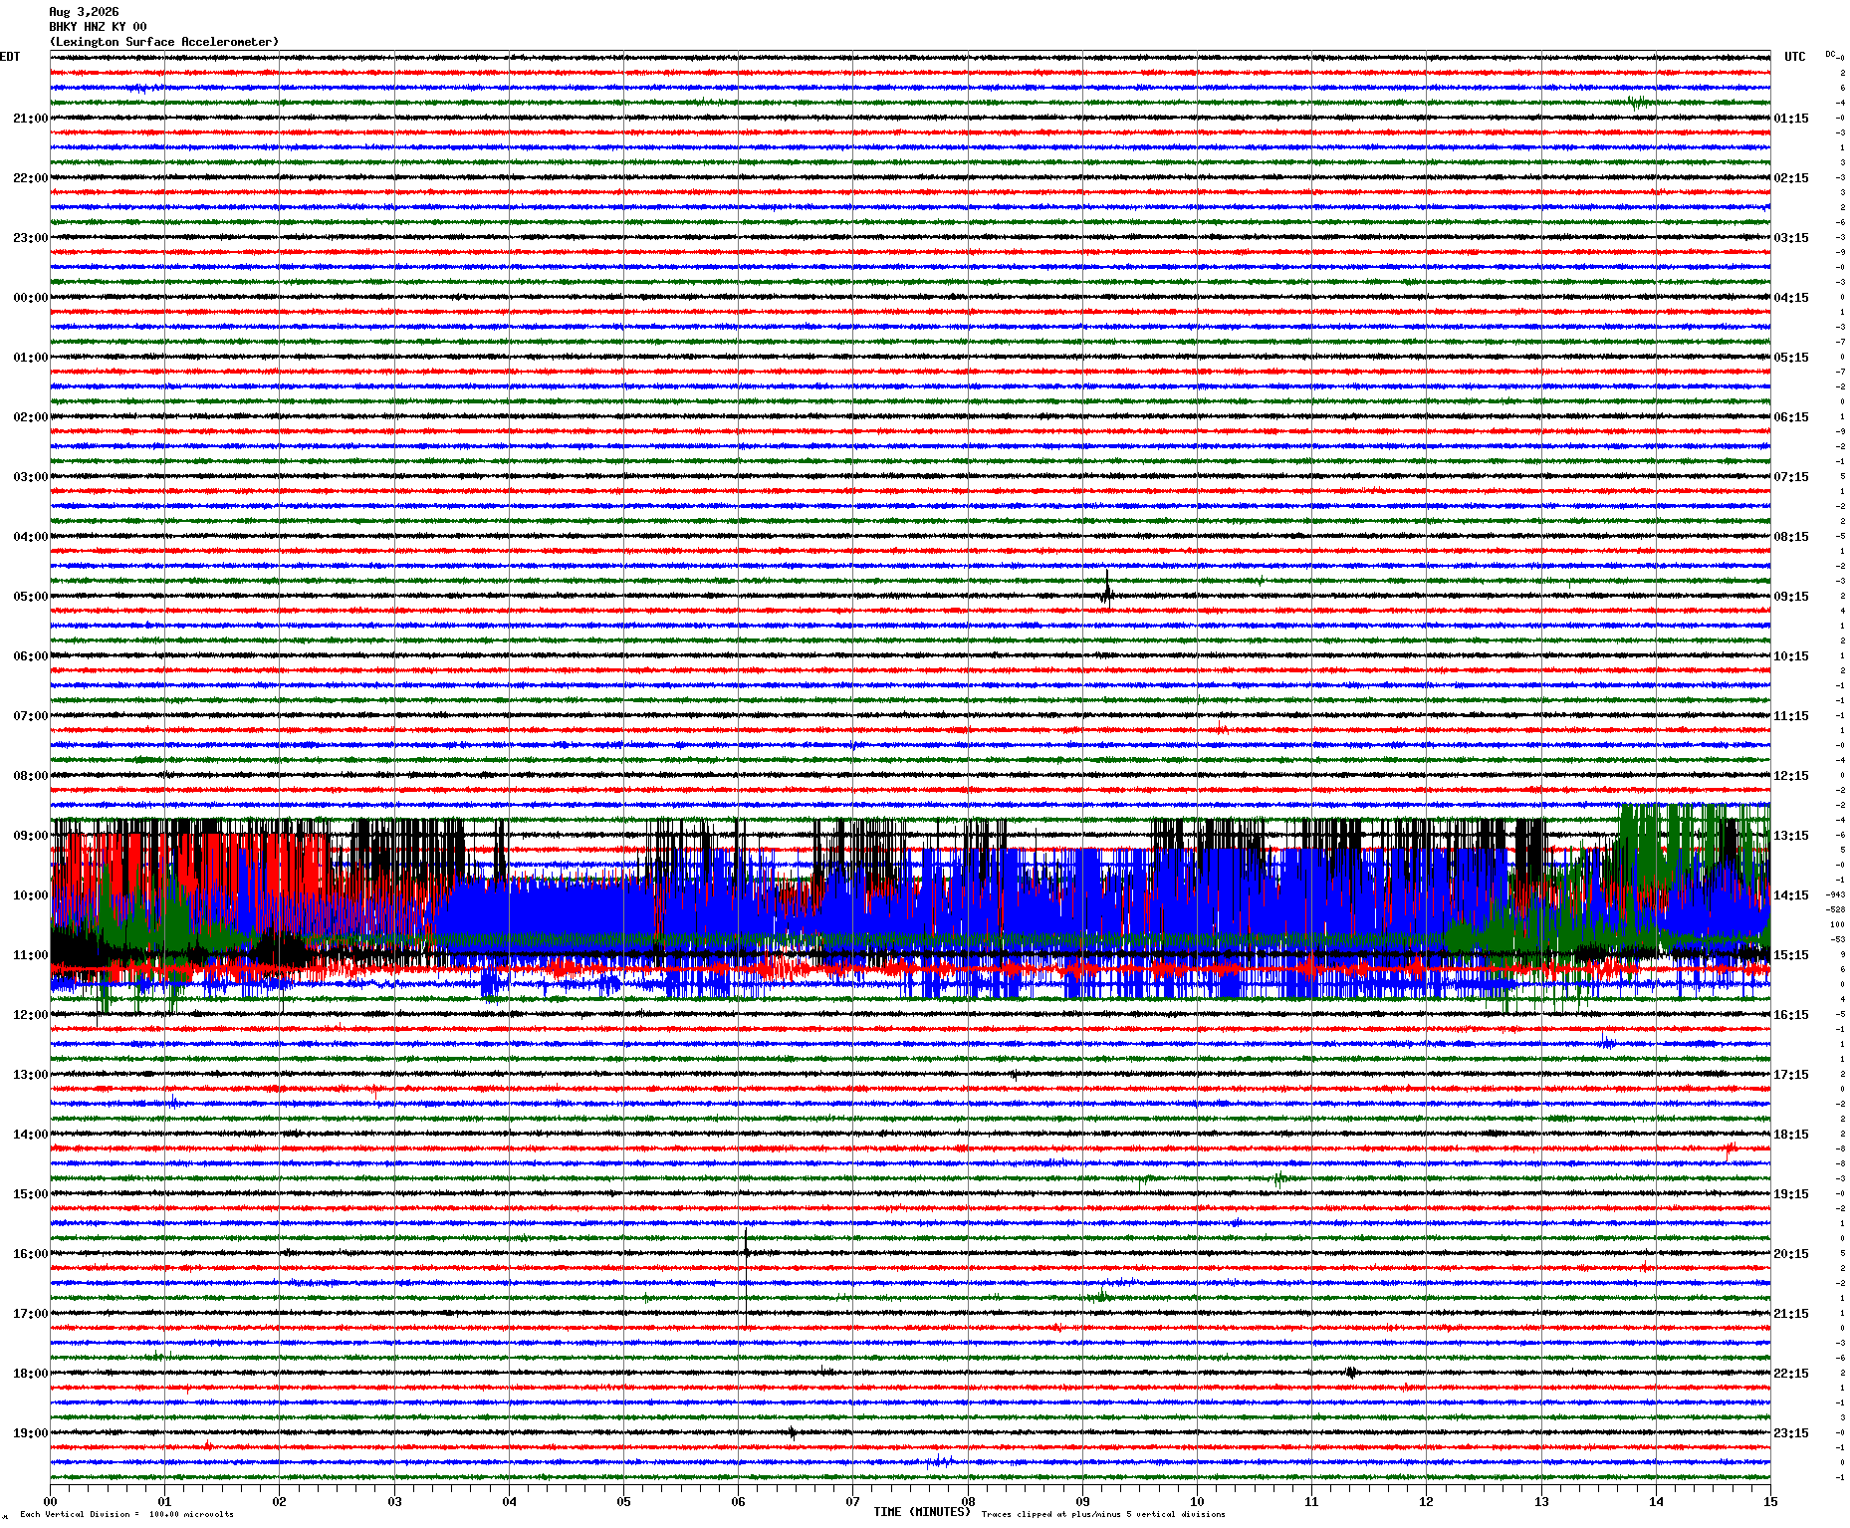Image resolution: width=1850 pixels, height=1528 pixels.
Task: Click the "12:00" EDT row label
Action: [x=30, y=1015]
